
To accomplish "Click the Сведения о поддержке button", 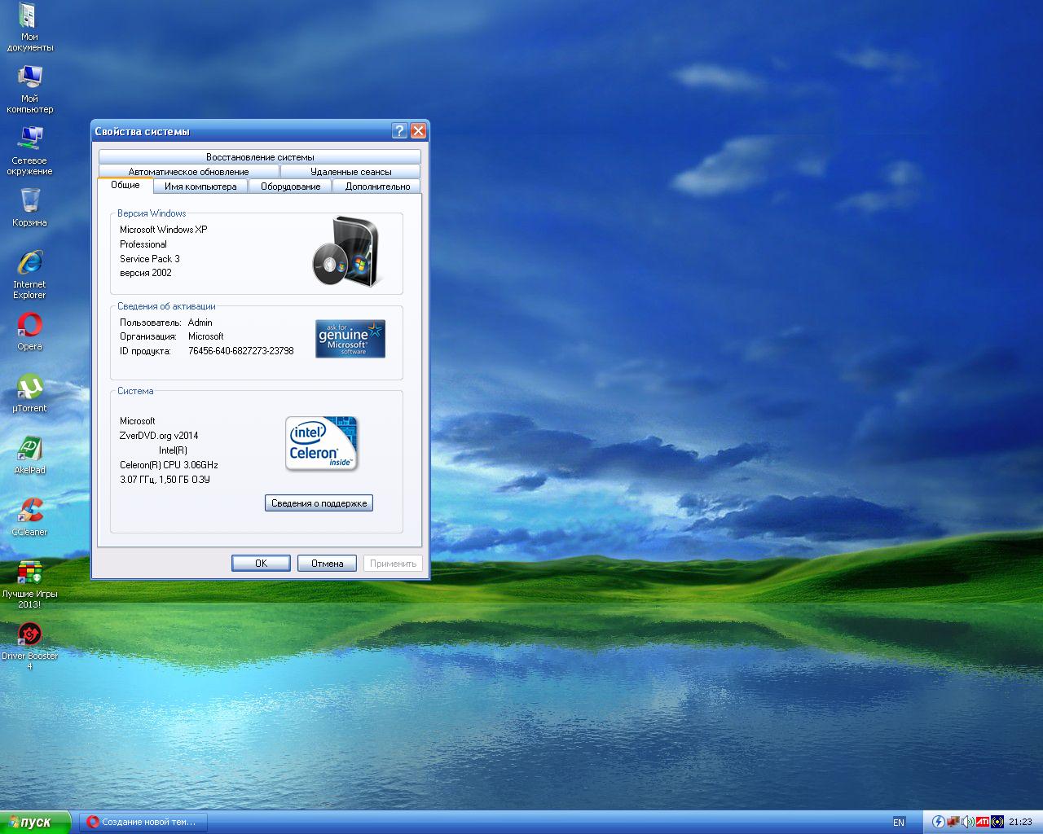I will [x=319, y=503].
